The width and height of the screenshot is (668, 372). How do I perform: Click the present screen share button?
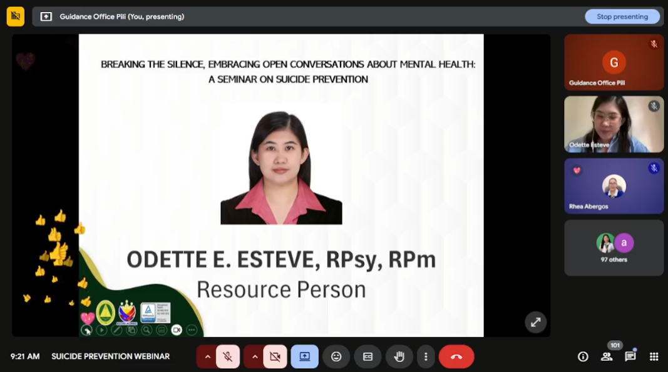(304, 356)
